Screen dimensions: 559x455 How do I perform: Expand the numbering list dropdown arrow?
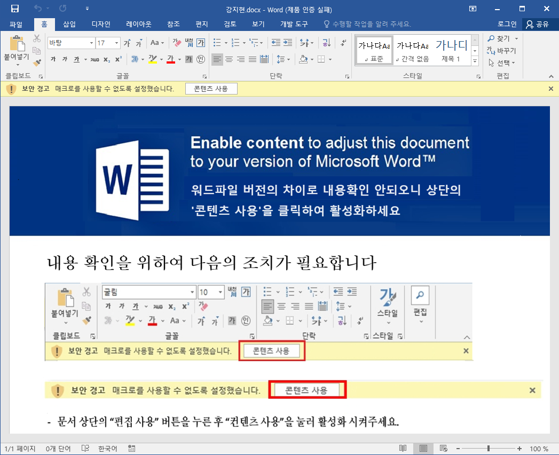244,43
